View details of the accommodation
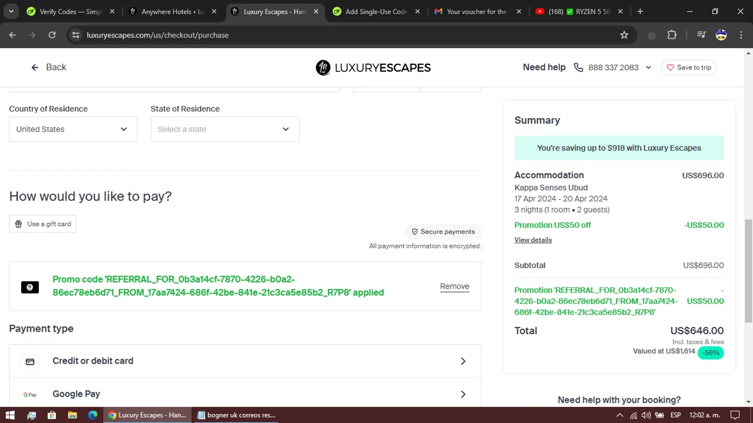753x423 pixels. [x=533, y=240]
